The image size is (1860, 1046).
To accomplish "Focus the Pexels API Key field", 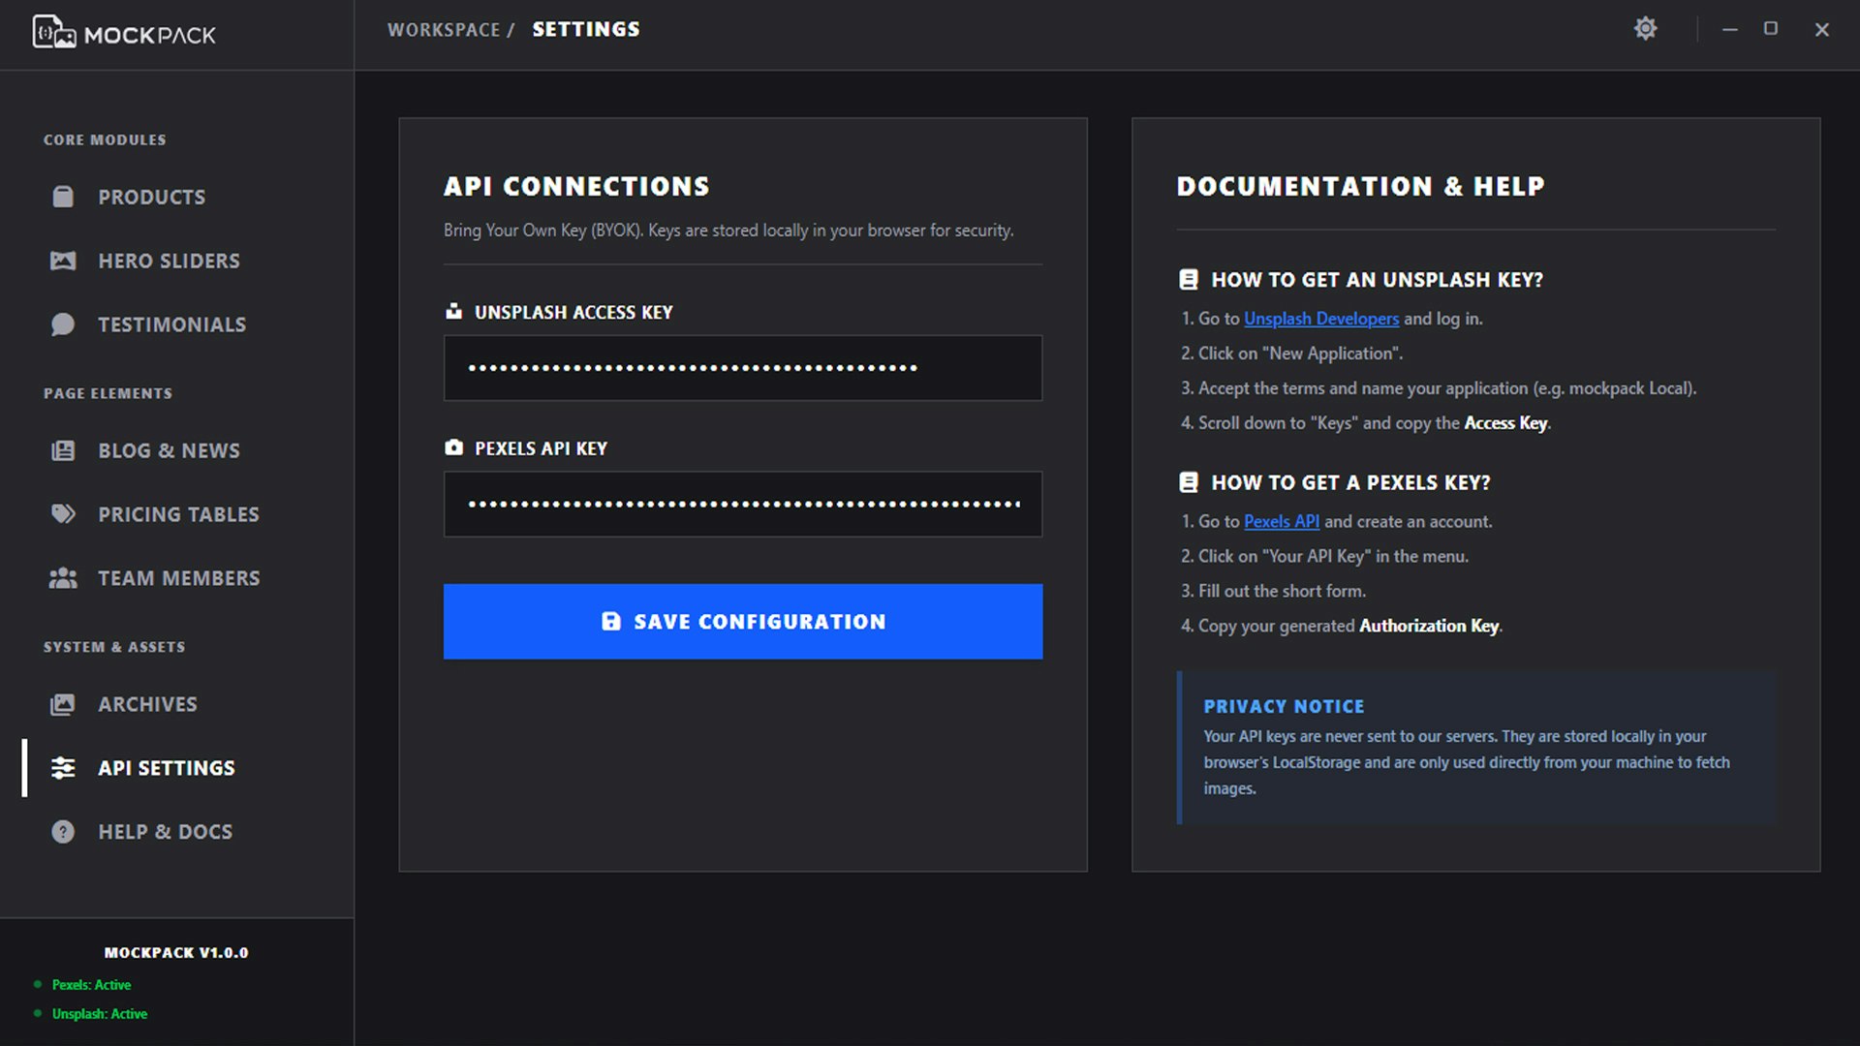I will [743, 505].
